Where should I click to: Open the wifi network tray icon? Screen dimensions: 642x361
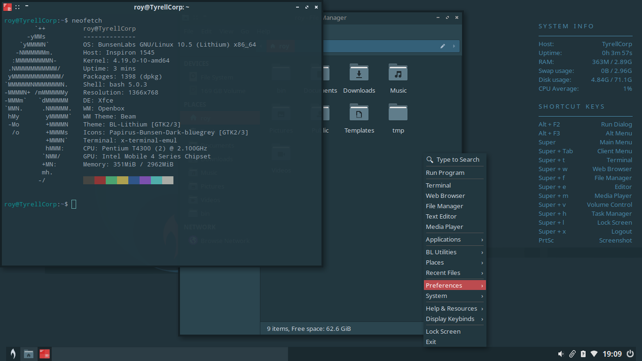(x=594, y=354)
